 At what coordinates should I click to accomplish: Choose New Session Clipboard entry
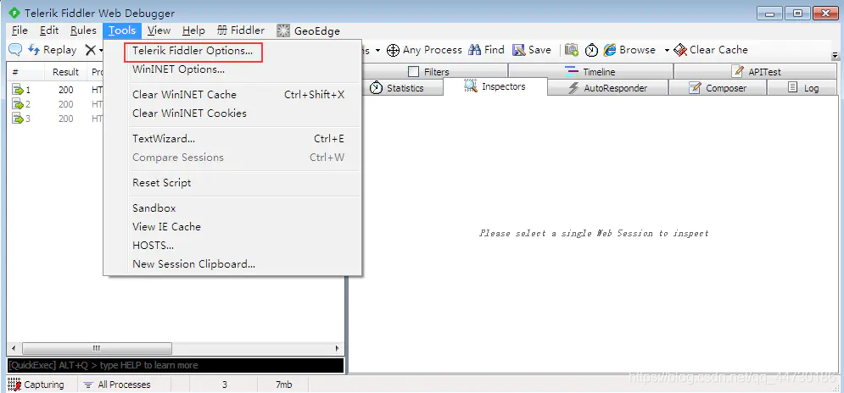232,264
